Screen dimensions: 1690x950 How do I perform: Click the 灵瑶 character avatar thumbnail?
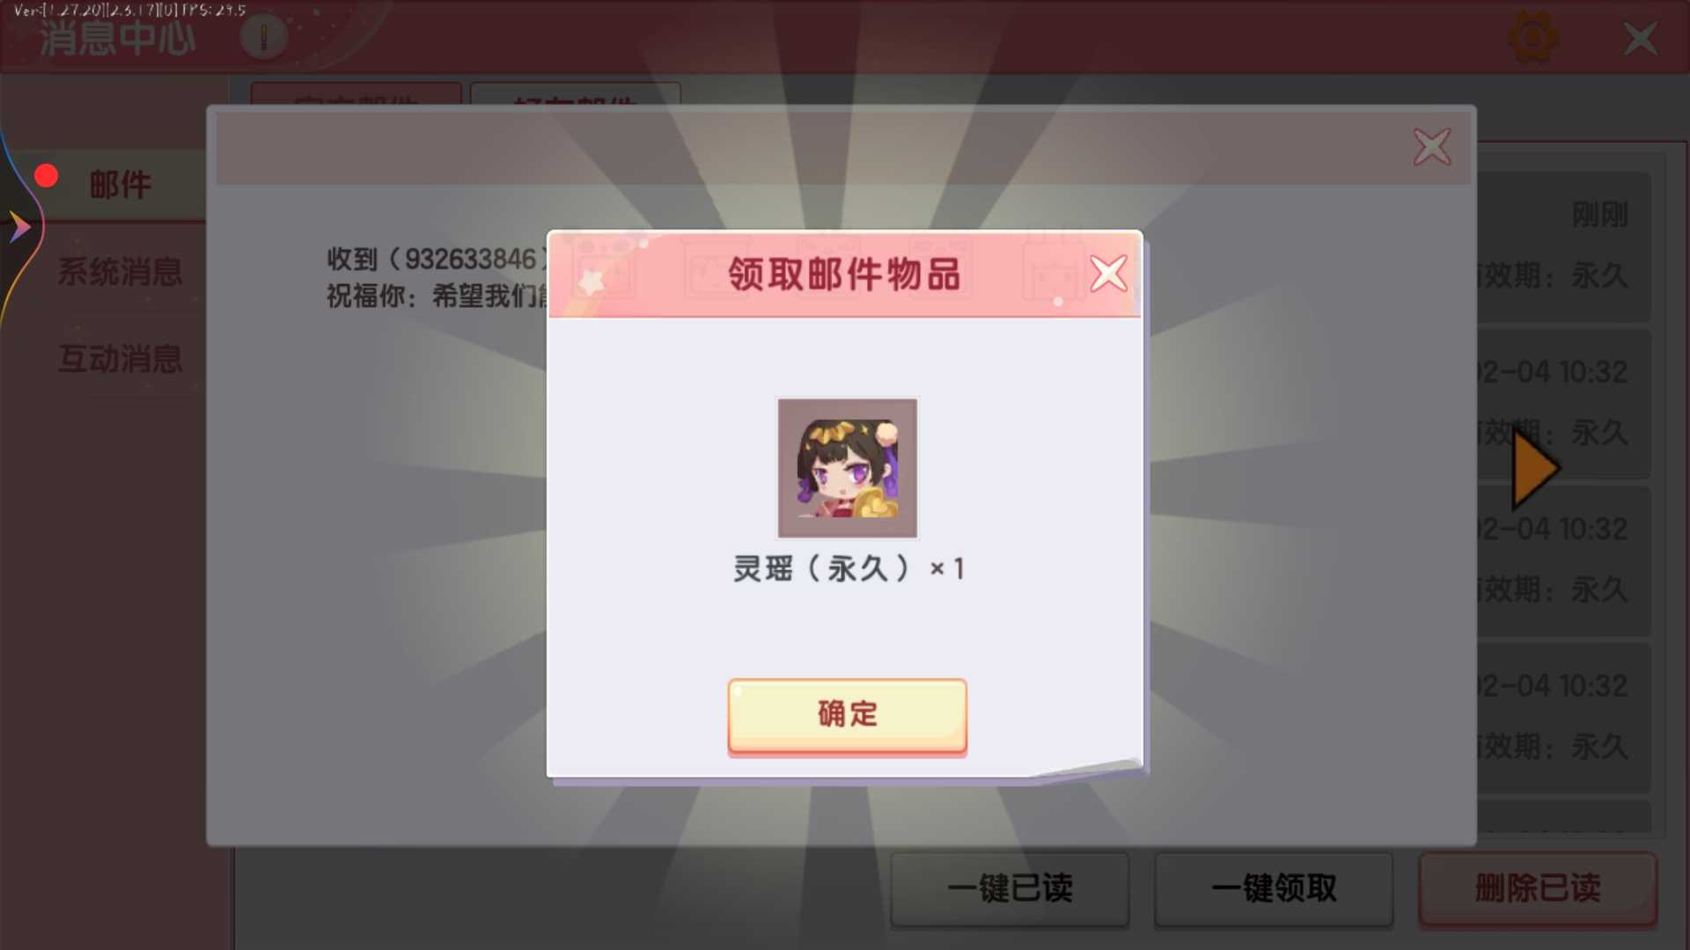click(847, 467)
